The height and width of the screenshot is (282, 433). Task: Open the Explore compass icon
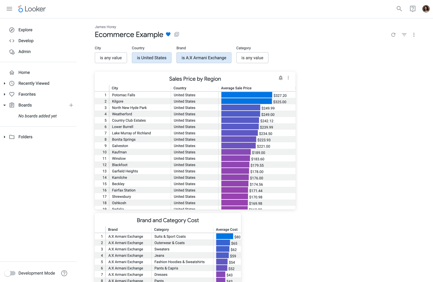[x=12, y=30]
